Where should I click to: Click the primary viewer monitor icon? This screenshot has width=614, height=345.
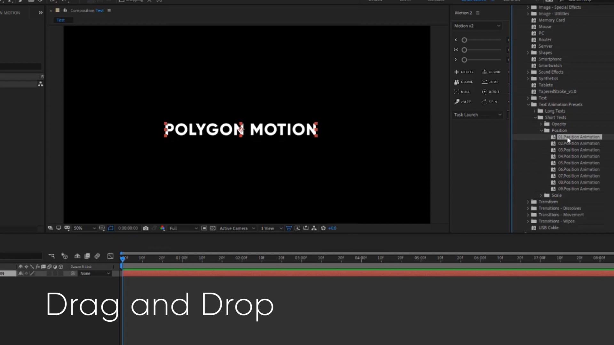coord(59,228)
